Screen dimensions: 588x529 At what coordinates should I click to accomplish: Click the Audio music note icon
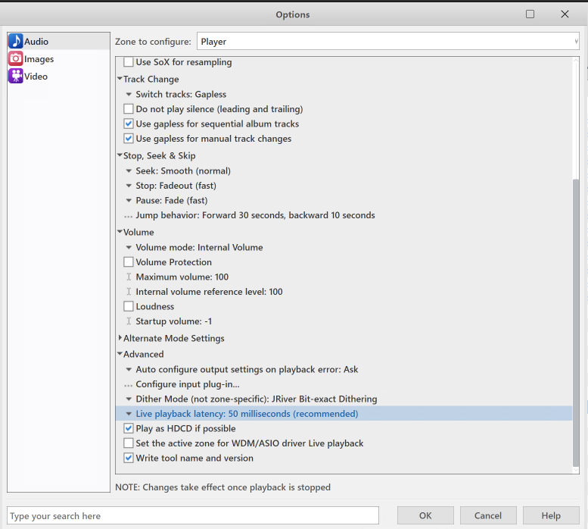pyautogui.click(x=16, y=41)
